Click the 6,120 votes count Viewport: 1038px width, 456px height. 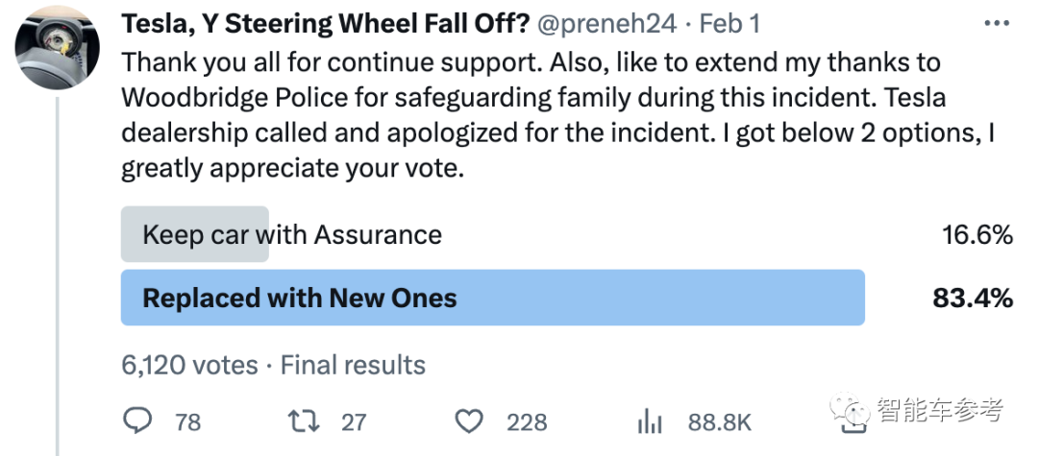tap(189, 365)
